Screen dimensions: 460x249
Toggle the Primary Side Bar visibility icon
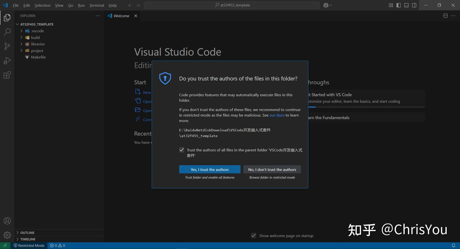398,5
